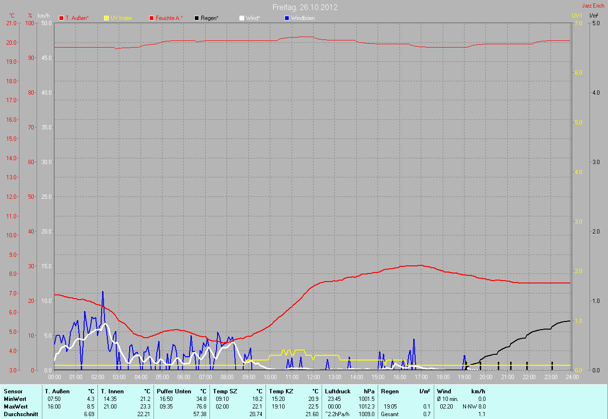
Task: Click the Luftdruck minimum '1001.5'
Action: coord(367,399)
